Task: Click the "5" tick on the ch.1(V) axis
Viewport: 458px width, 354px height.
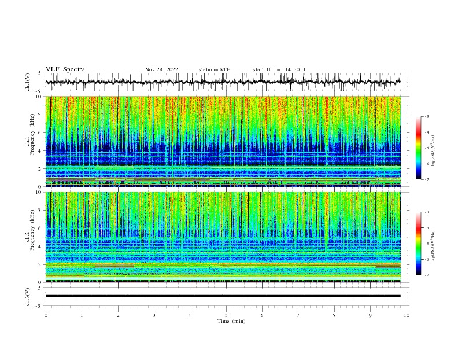Action: [40, 73]
